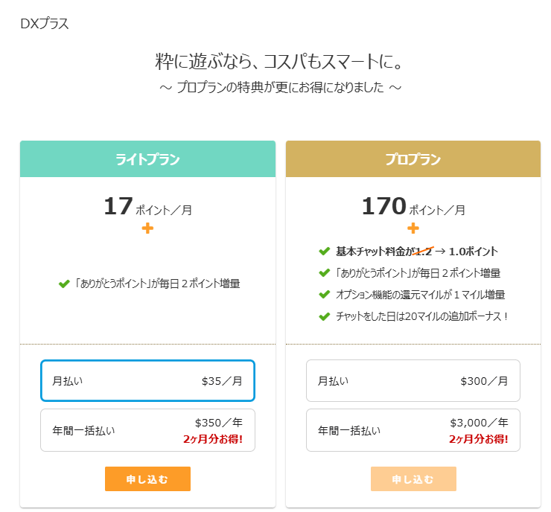This screenshot has width=551, height=512.
Task: Click the checkmark beside 基本チャット料金
Action: pyautogui.click(x=324, y=252)
